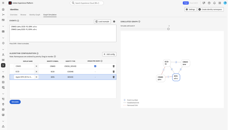Open the Dashboards icon below Workflows
The width and height of the screenshot is (228, 130).
click(3, 20)
